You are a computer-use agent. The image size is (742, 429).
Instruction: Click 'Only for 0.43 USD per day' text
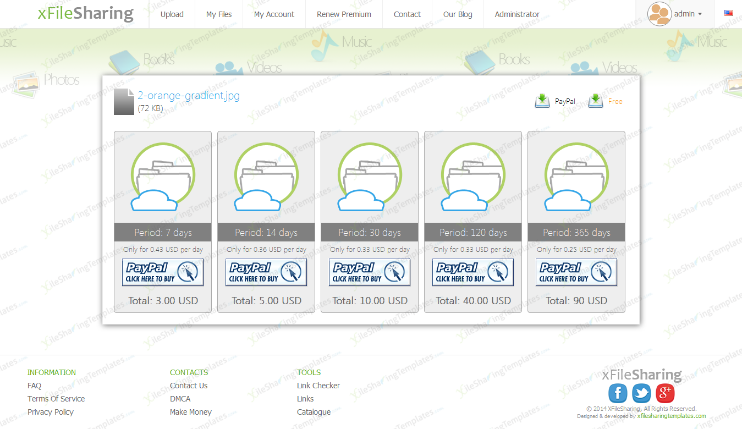pos(163,250)
